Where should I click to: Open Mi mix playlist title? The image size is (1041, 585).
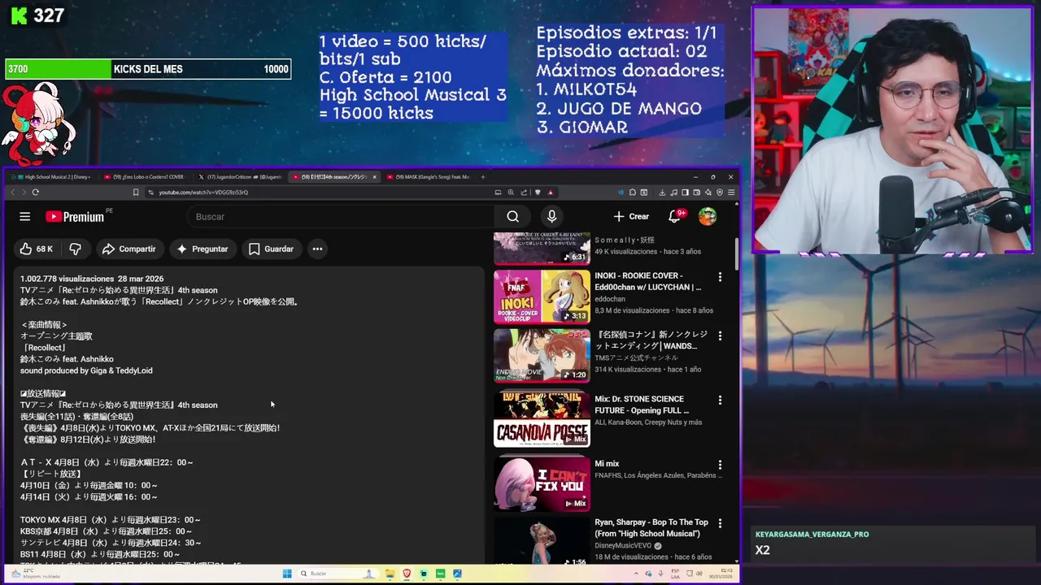coord(607,464)
